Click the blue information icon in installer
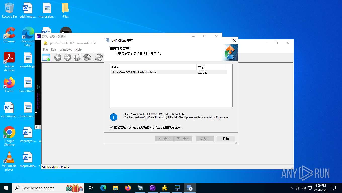 pyautogui.click(x=114, y=117)
